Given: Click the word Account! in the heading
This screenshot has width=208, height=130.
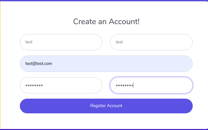Looking at the screenshot, I should 124,22.
